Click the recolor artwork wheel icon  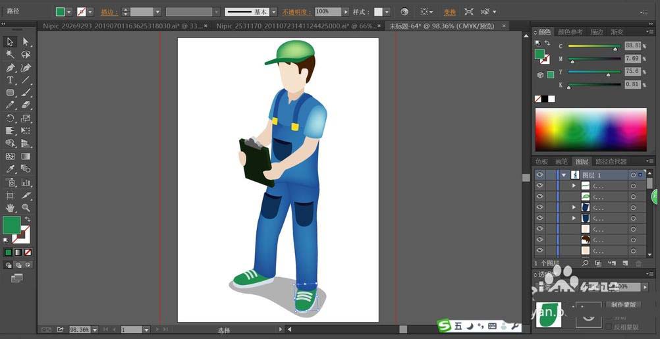coord(404,12)
